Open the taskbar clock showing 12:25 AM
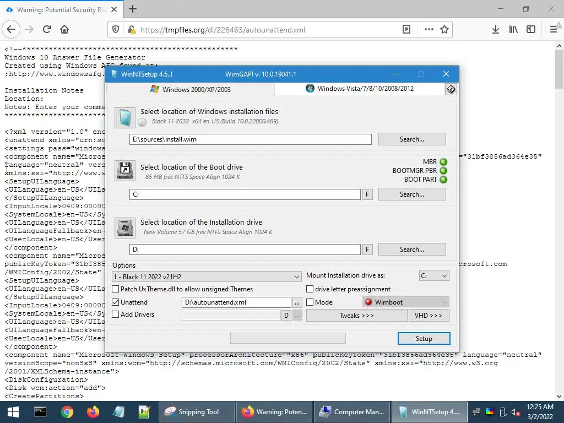 (540, 412)
